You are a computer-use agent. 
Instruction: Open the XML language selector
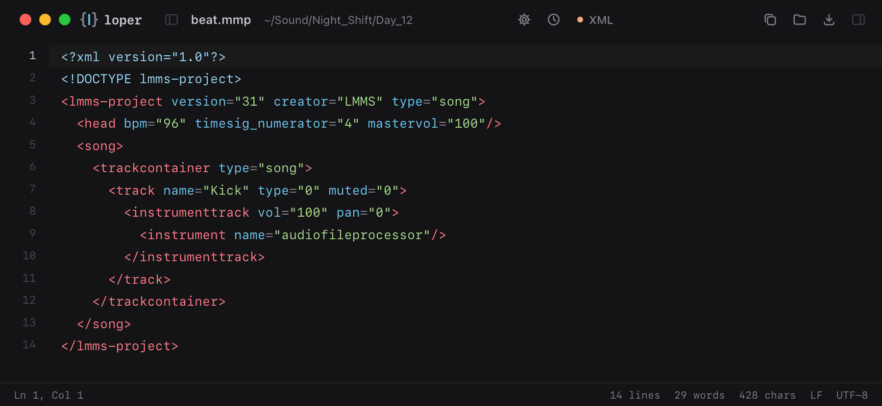click(595, 20)
